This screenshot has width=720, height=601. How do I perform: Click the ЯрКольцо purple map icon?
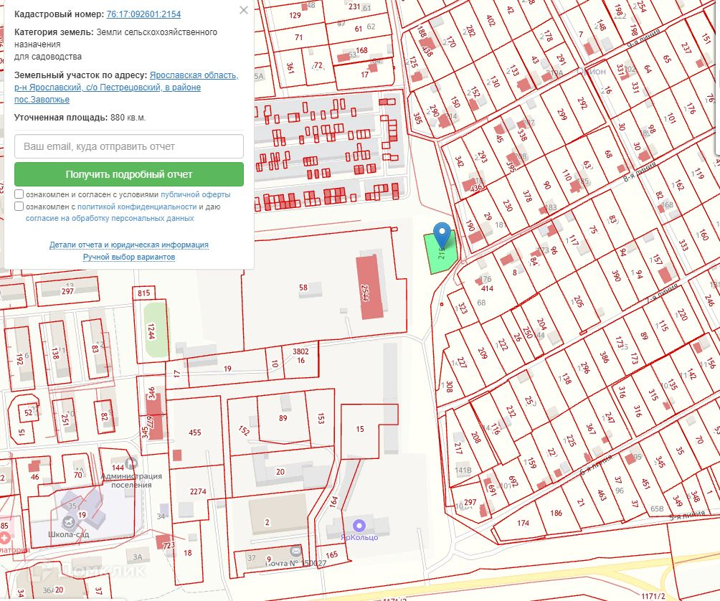tap(359, 525)
